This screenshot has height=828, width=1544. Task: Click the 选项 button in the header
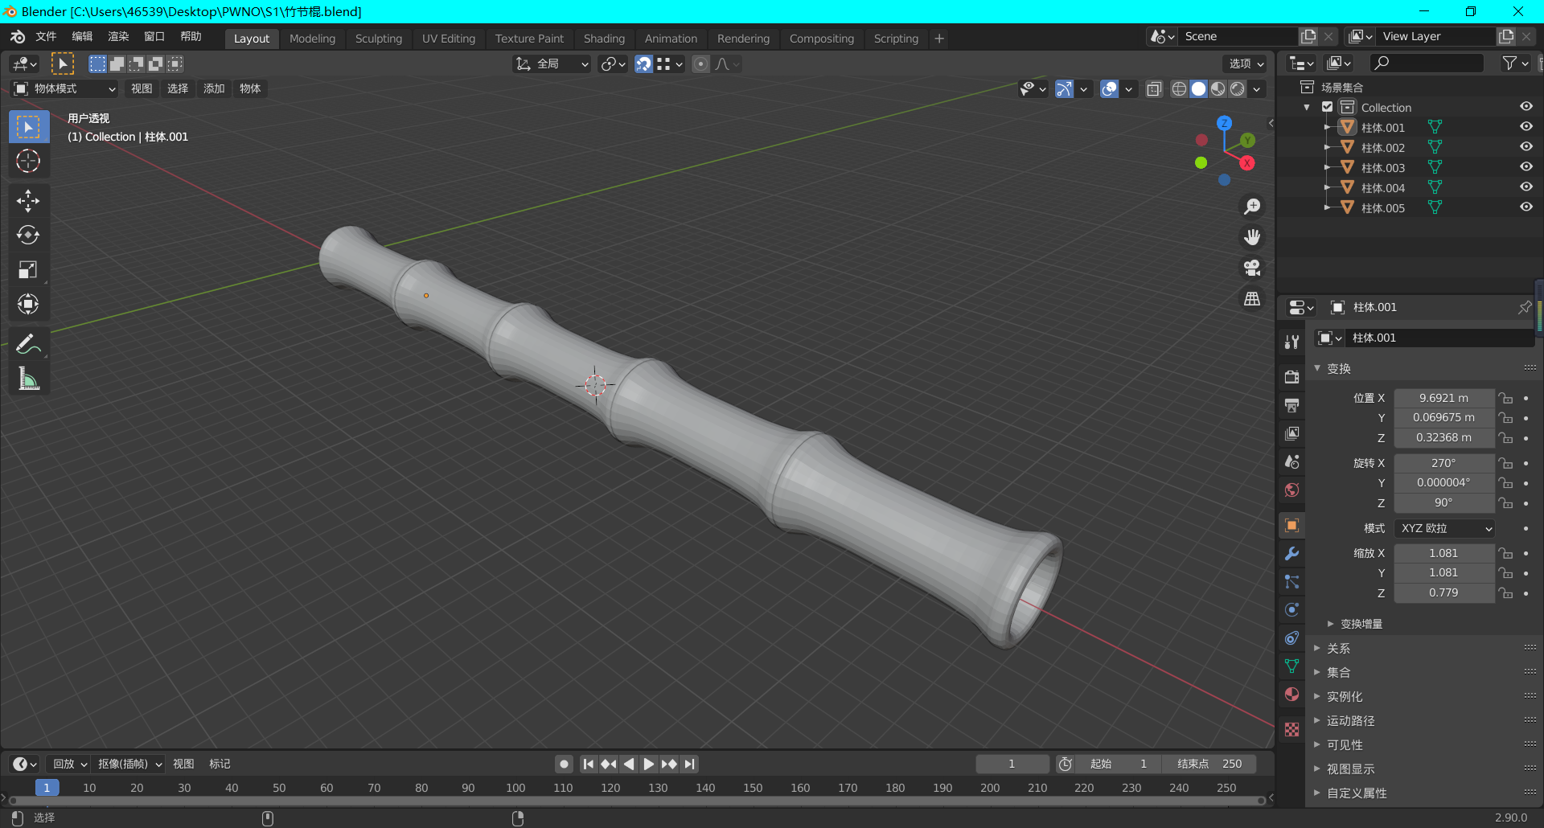(1246, 64)
